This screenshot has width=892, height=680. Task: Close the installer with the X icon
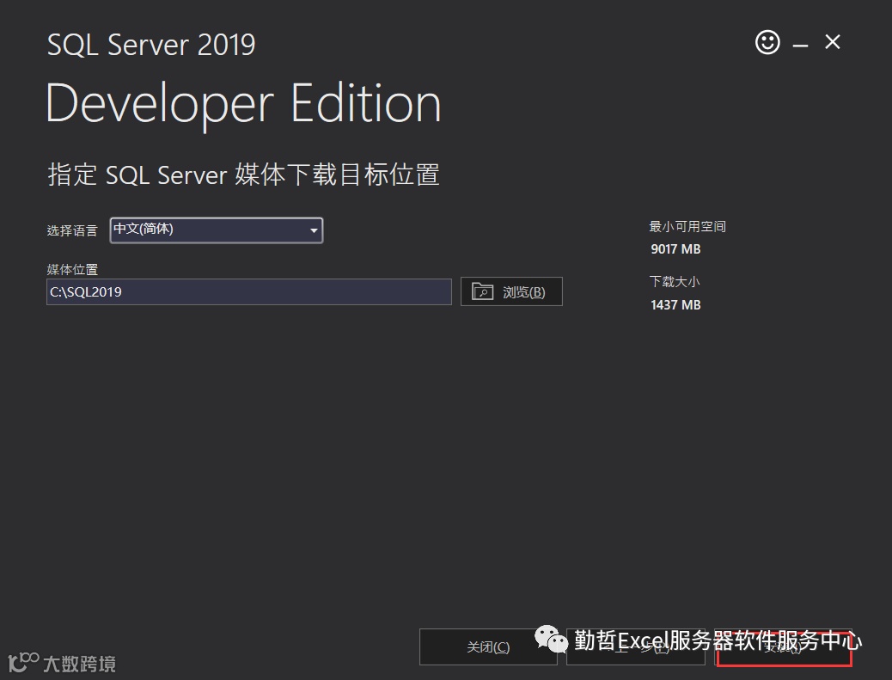coord(832,42)
